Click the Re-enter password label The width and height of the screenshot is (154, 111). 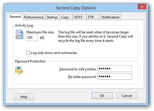[82, 77]
